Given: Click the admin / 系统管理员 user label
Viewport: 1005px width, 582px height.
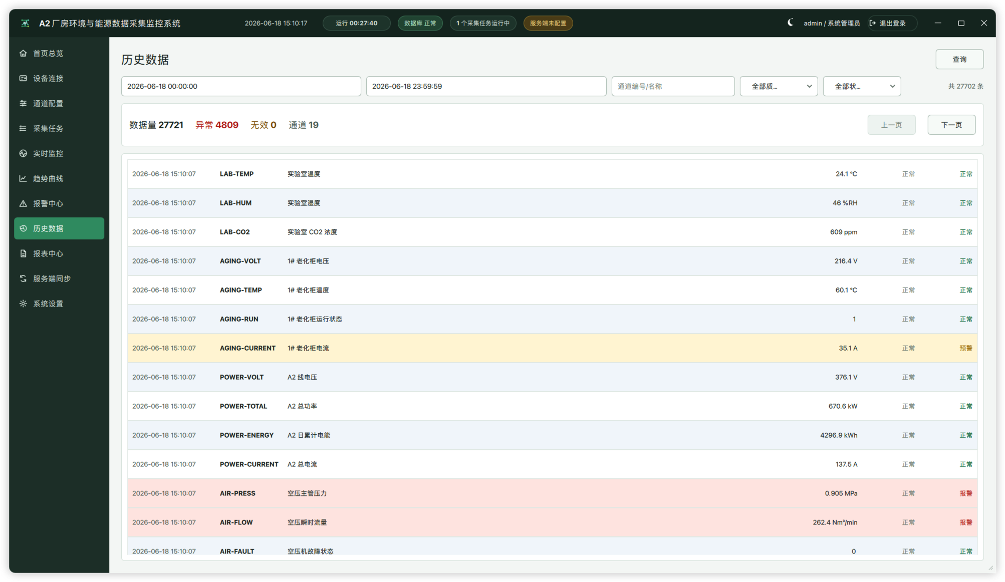Looking at the screenshot, I should point(832,23).
